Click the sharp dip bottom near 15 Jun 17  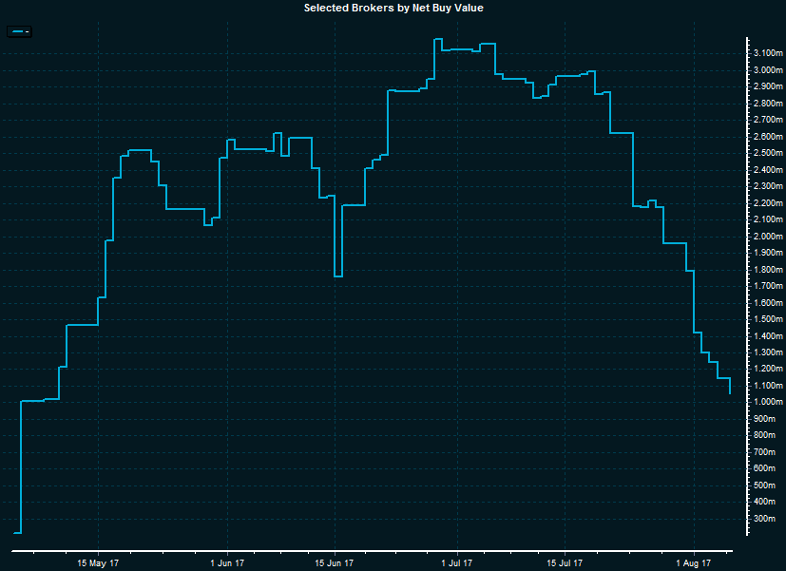337,276
